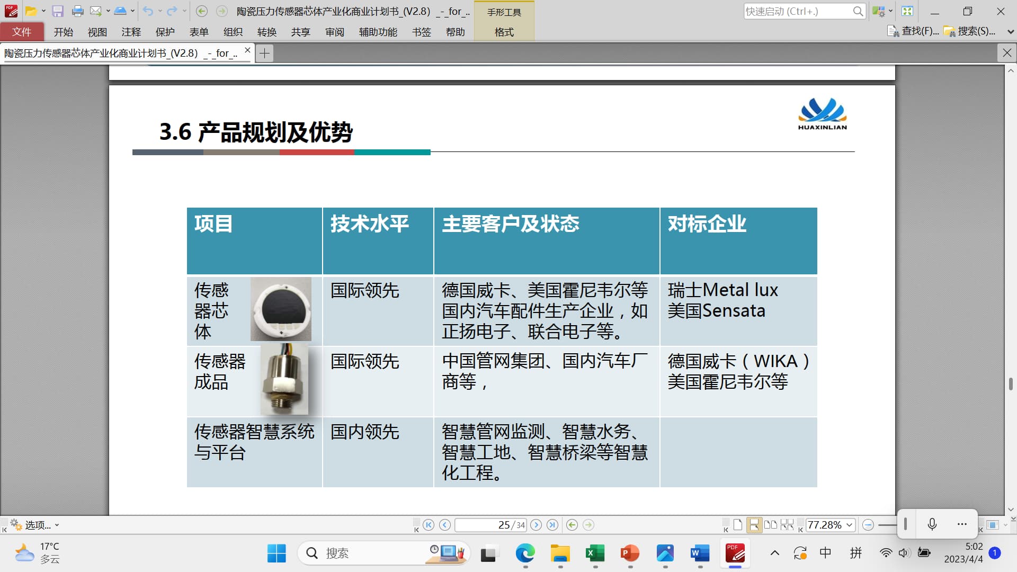1017x572 pixels.
Task: Click the 文件 file button
Action: coord(22,32)
